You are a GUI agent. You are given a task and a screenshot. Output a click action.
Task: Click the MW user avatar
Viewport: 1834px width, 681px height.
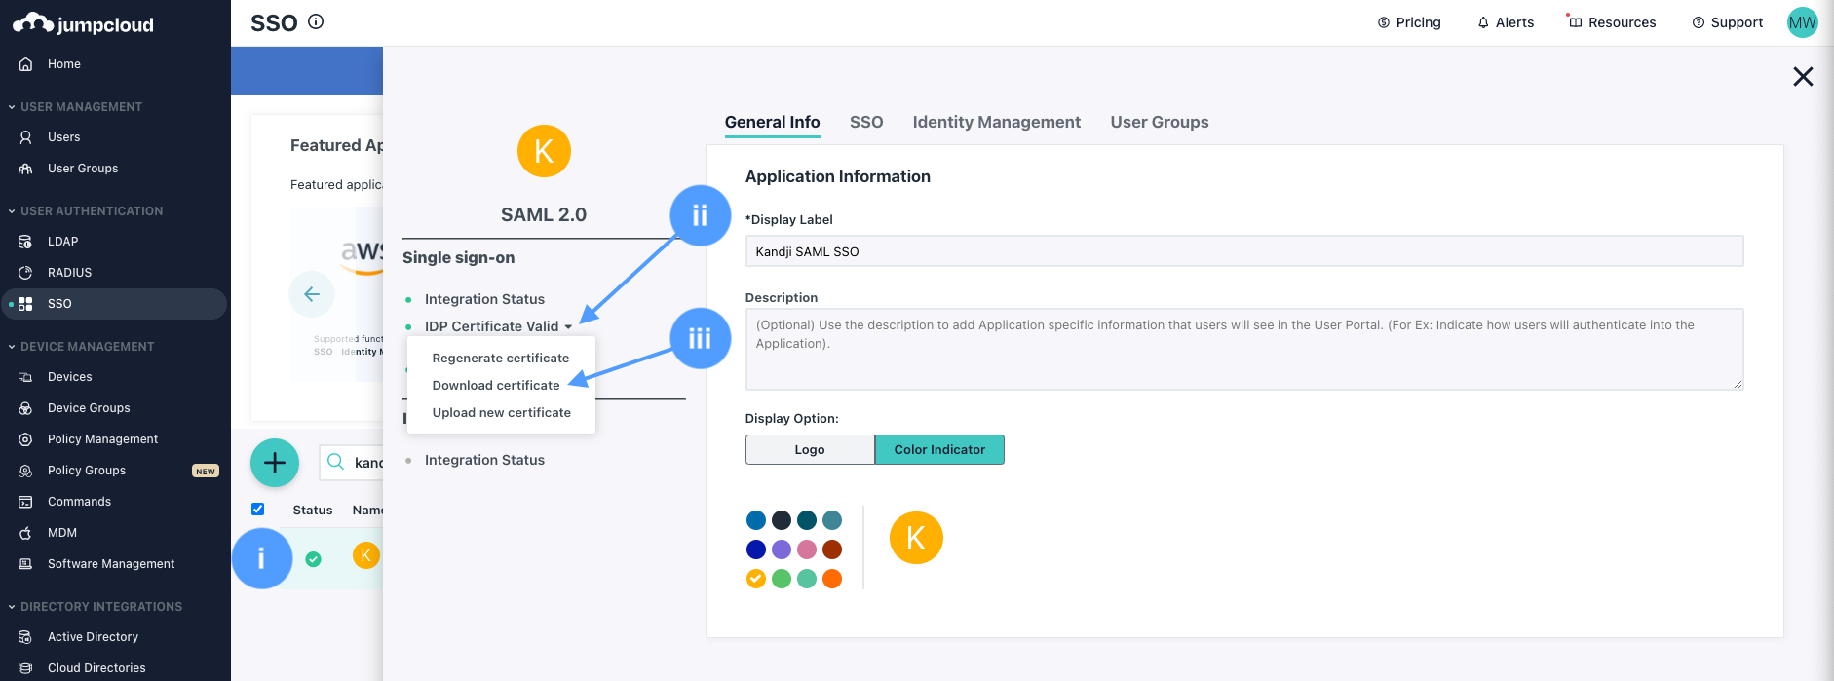1802,22
